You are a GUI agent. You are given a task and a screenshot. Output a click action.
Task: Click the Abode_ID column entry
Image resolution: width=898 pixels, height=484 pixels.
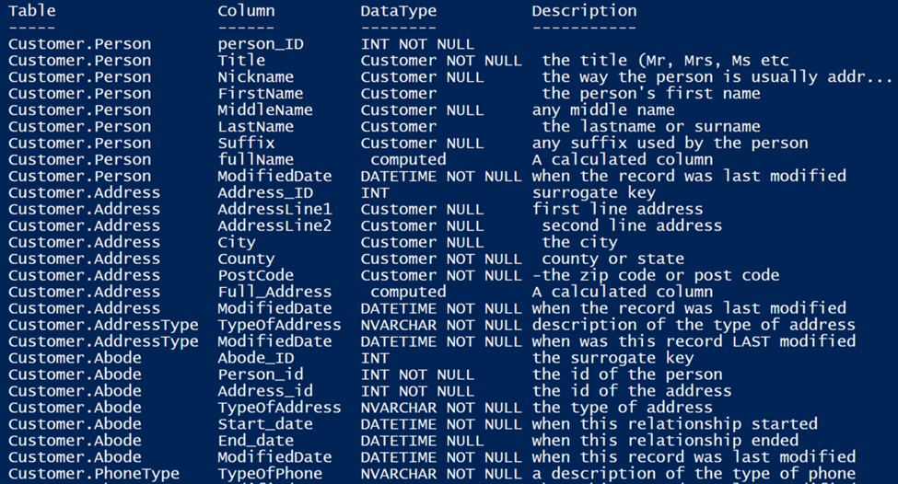[255, 358]
